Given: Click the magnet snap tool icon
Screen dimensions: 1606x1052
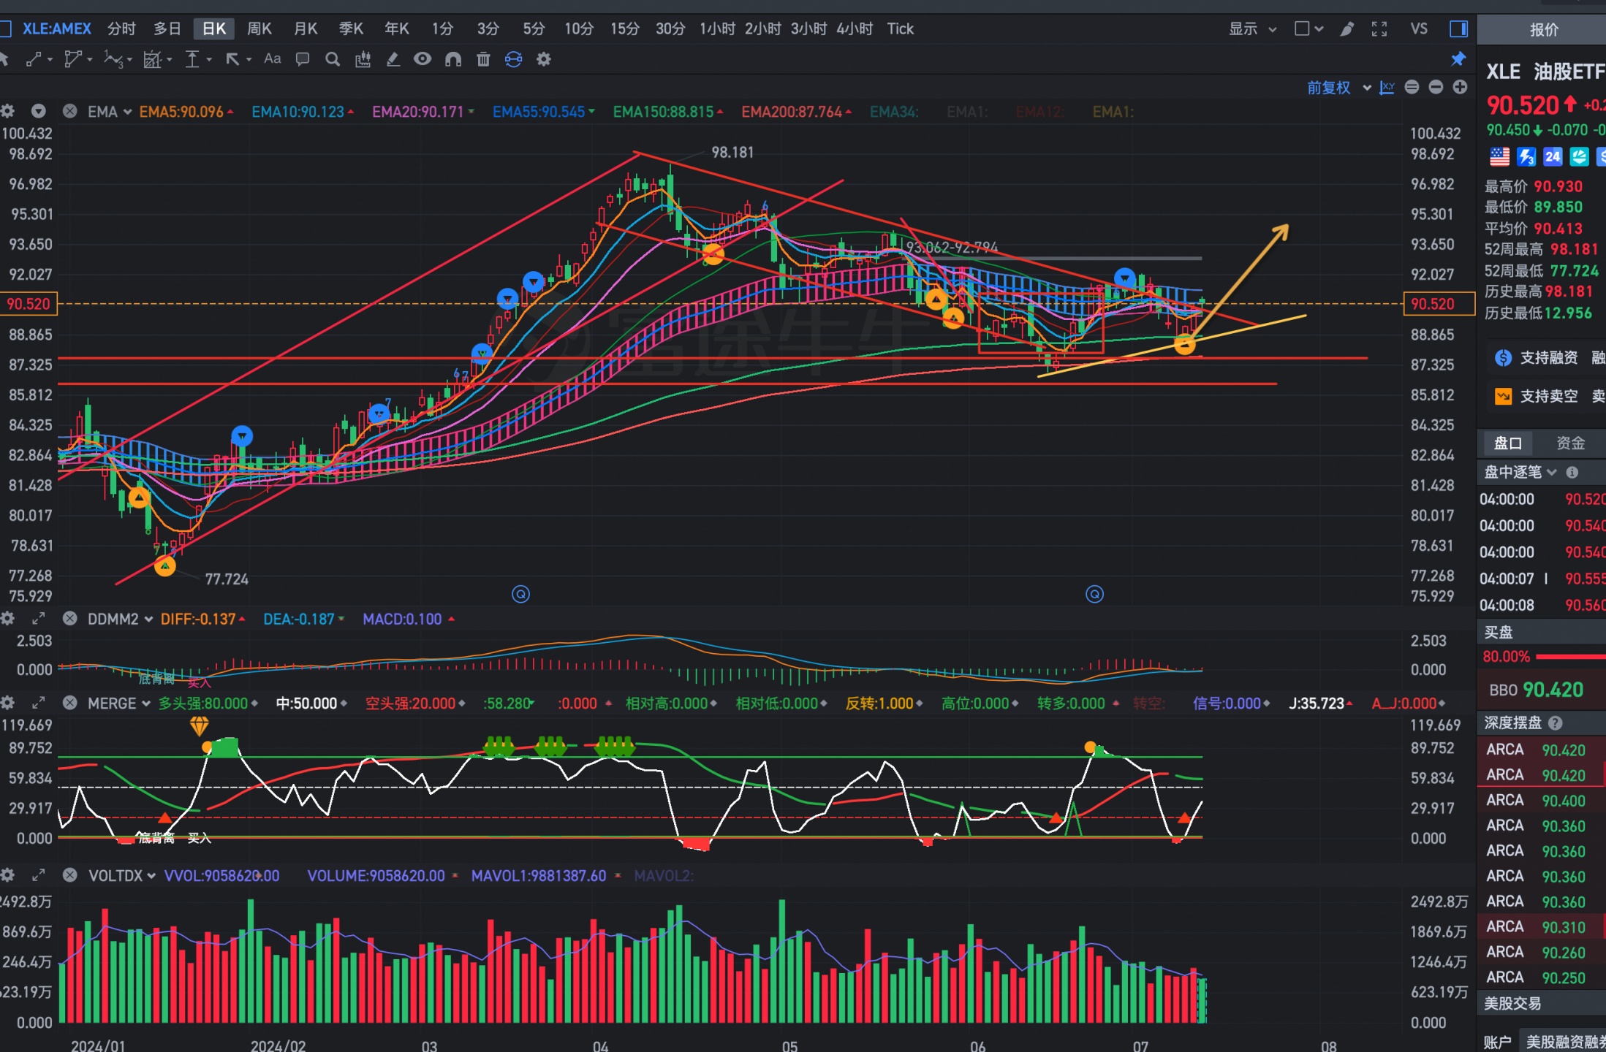Looking at the screenshot, I should tap(453, 60).
